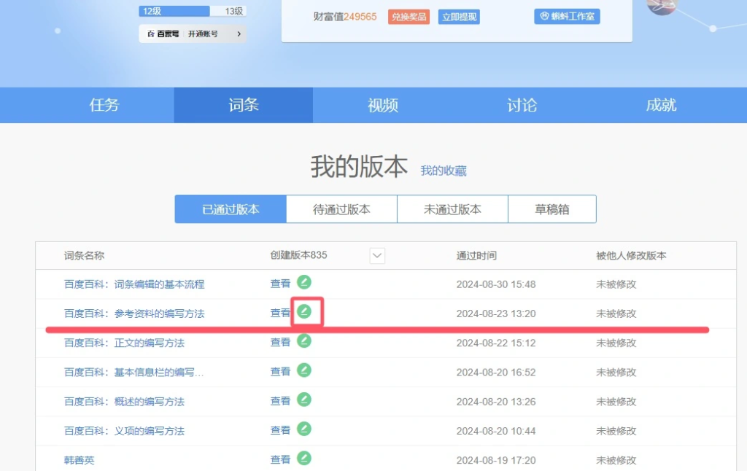Viewport: 747px width, 471px height.
Task: Click 查看 for 基本信息栏的编写
Action: coord(280,371)
